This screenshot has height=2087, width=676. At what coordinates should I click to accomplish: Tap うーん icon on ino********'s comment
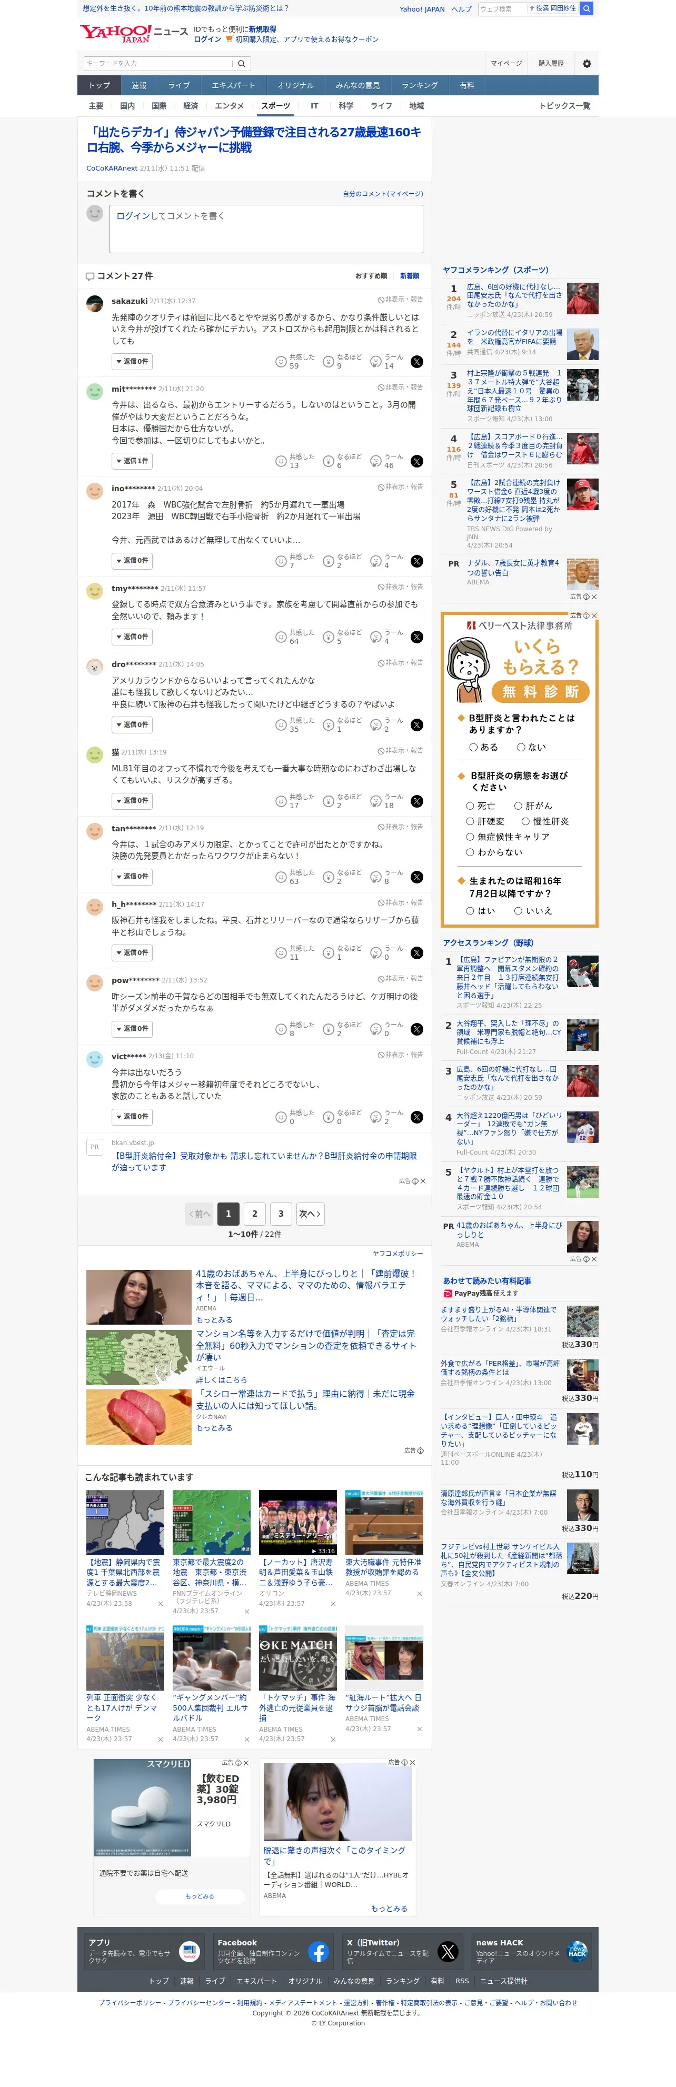coord(376,561)
